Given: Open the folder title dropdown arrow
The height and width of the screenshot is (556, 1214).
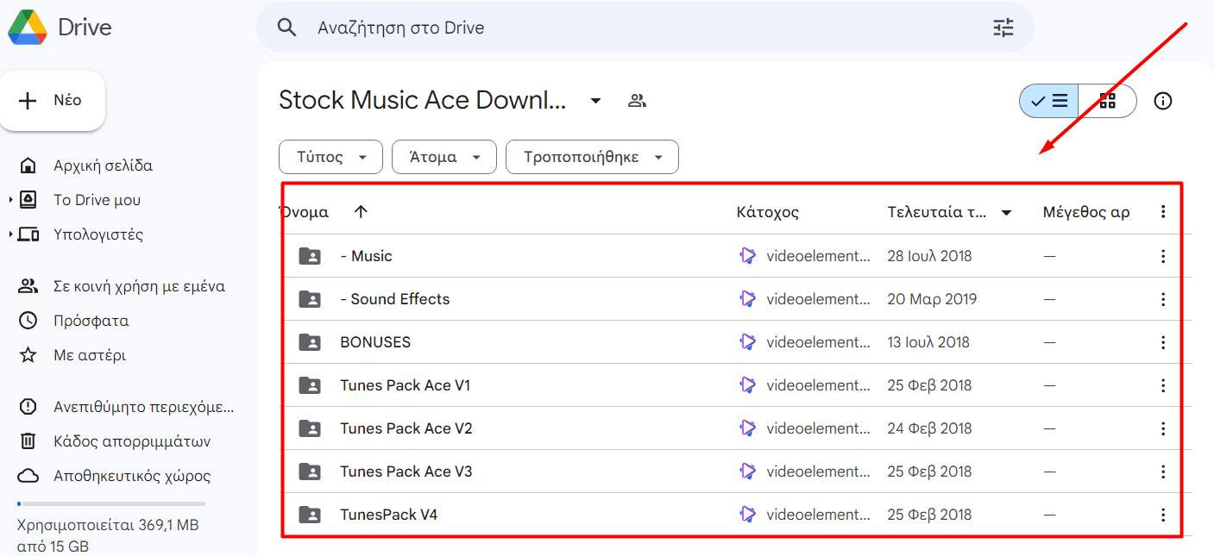Looking at the screenshot, I should point(595,101).
